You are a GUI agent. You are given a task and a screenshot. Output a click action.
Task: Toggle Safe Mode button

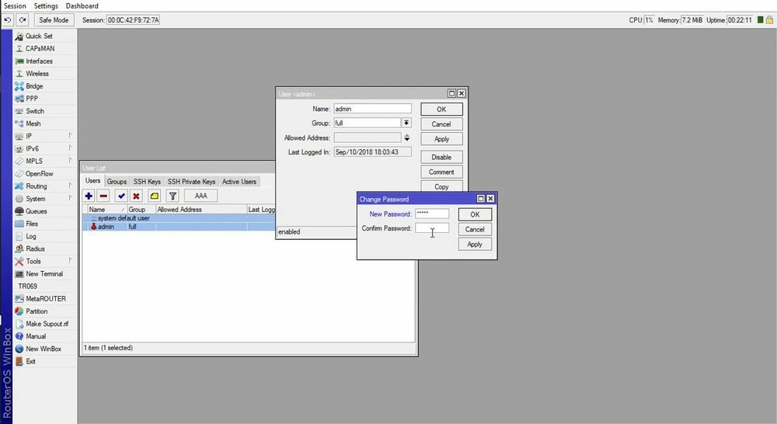click(x=54, y=20)
